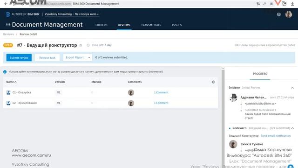
Task: Click file icon of 02 - Армирование
Action: point(8,103)
